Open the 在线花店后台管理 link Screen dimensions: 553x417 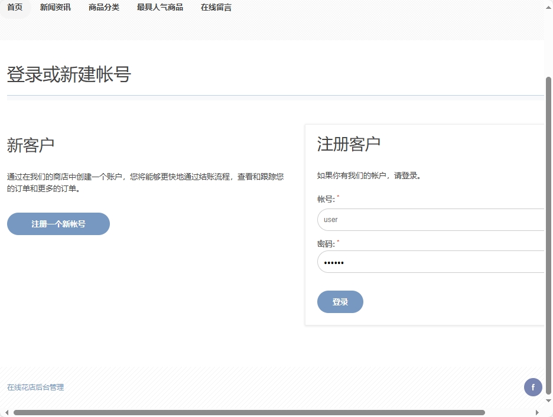click(35, 387)
